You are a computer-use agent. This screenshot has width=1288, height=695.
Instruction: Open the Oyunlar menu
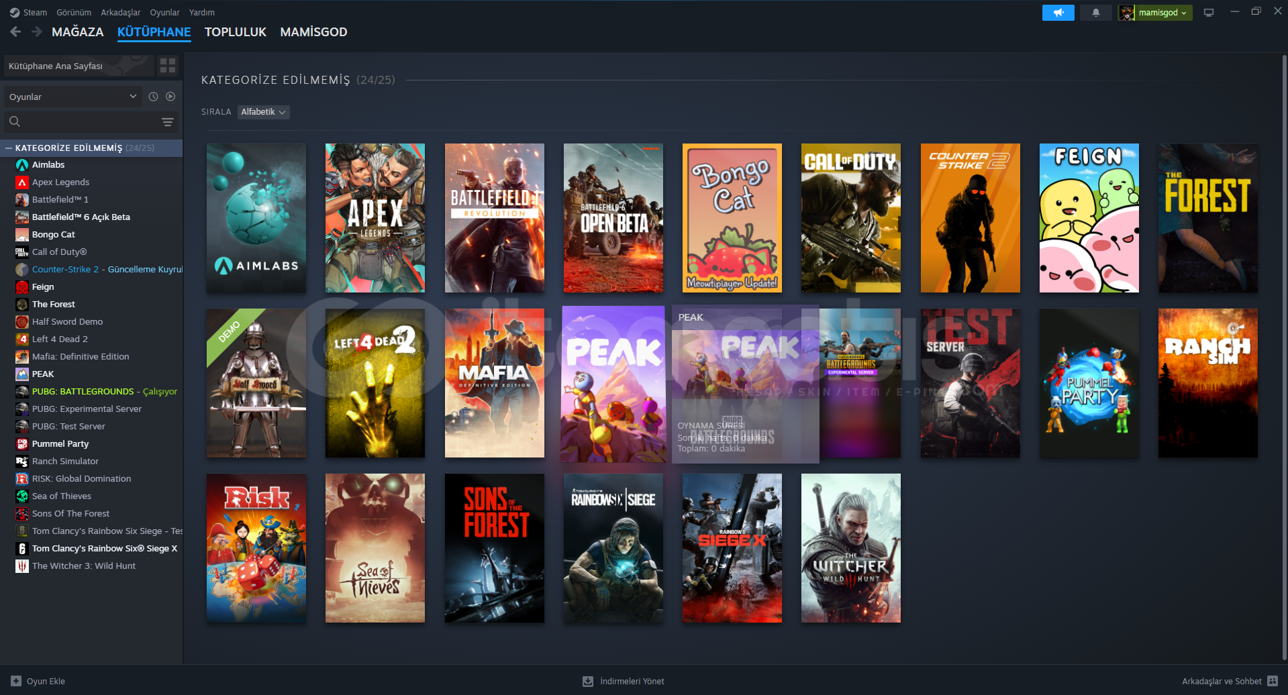coord(164,13)
